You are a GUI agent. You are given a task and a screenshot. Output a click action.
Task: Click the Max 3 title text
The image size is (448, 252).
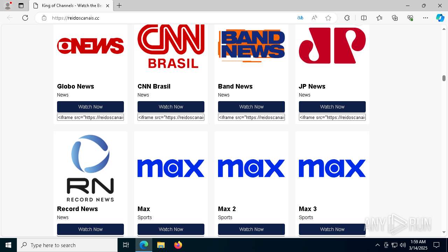coord(308,209)
